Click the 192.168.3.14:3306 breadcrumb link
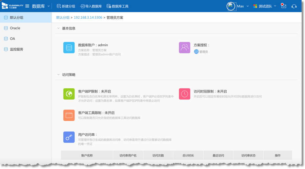Viewport: 305px width, 169px height. (88, 18)
